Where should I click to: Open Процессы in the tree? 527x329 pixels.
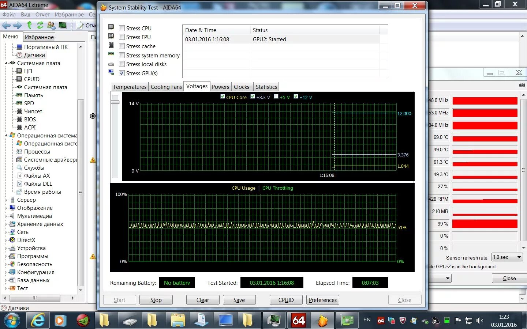point(37,152)
